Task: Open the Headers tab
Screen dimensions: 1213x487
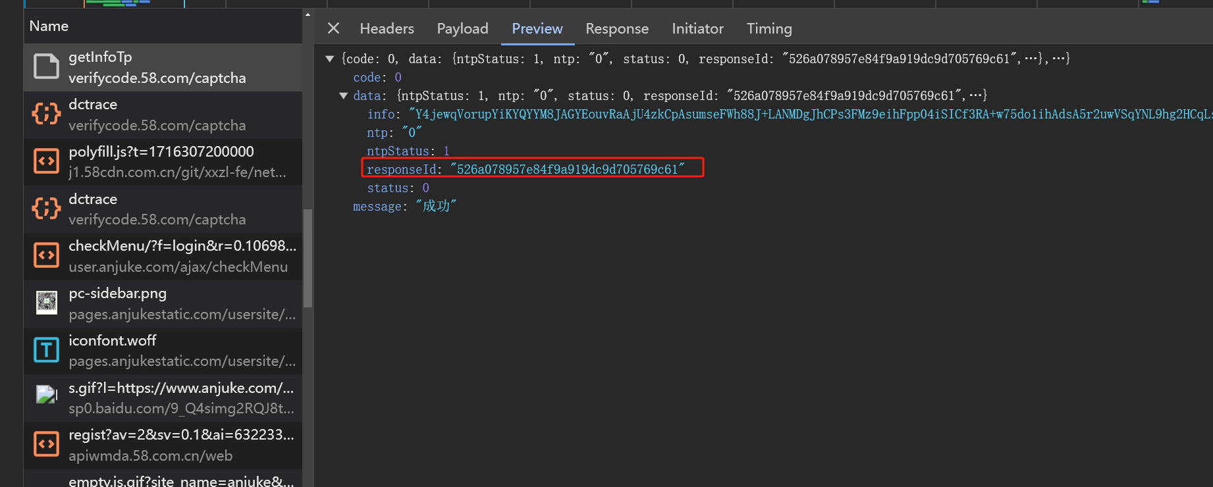Action: pyautogui.click(x=387, y=28)
